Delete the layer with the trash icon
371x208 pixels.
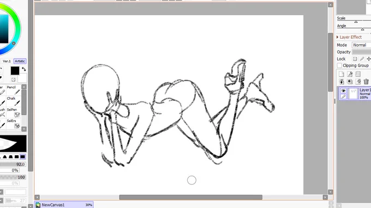(366, 82)
